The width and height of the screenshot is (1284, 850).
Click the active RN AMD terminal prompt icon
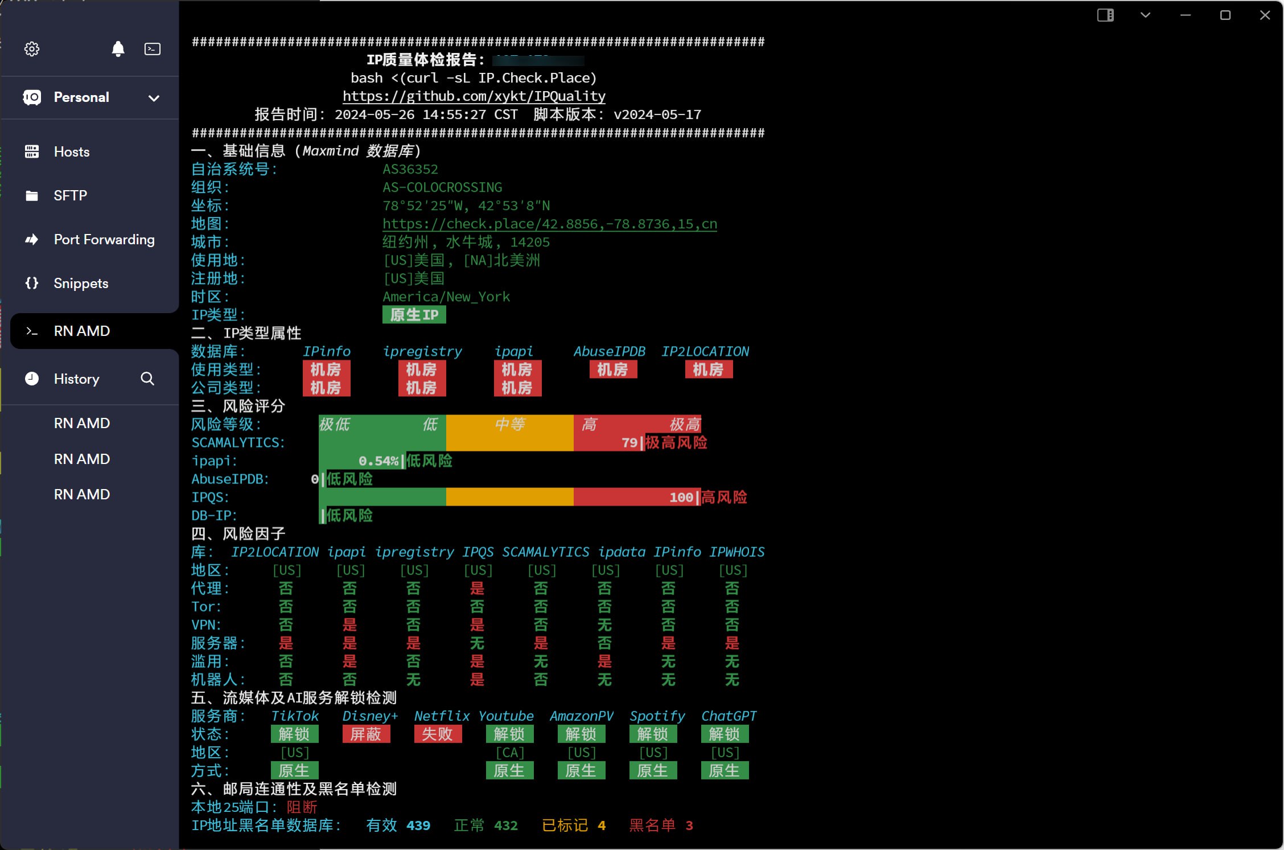tap(32, 331)
